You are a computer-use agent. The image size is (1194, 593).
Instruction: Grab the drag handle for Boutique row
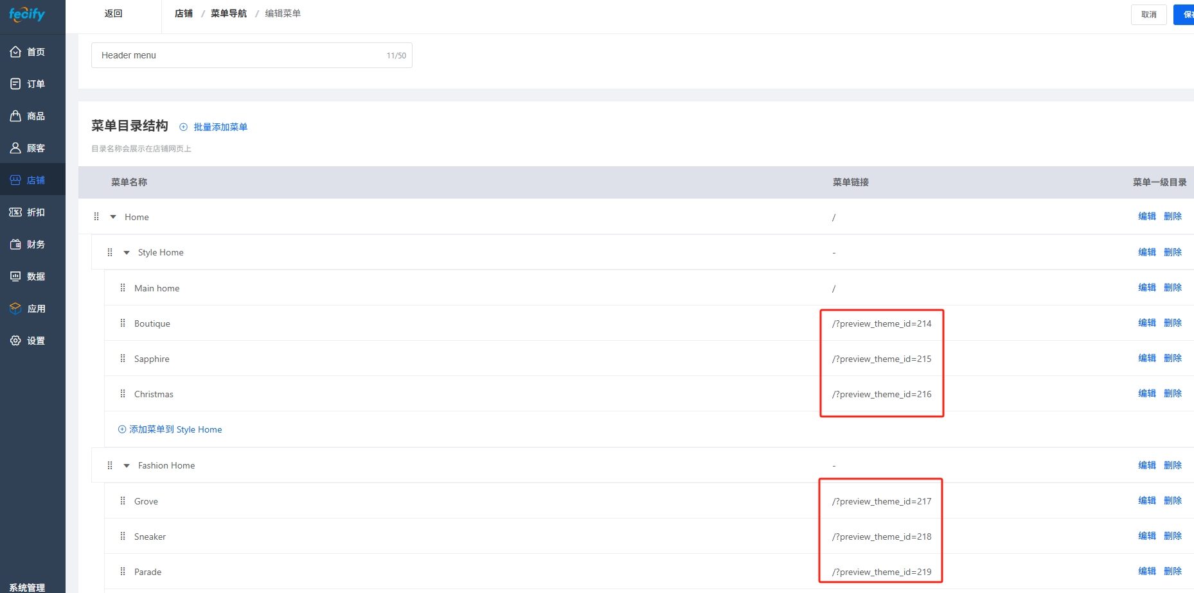[123, 323]
